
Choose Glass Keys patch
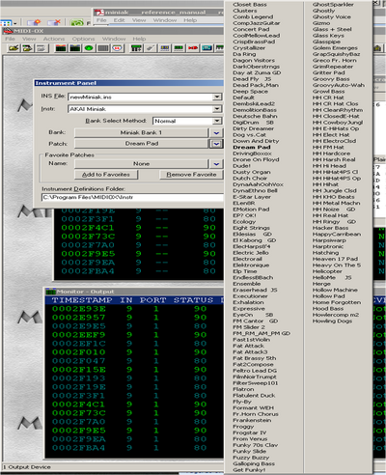(328, 36)
